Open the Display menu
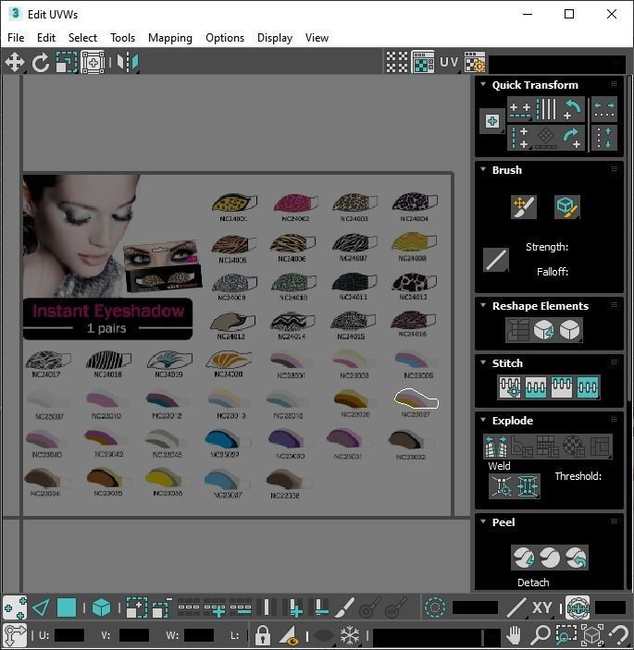 coord(275,38)
